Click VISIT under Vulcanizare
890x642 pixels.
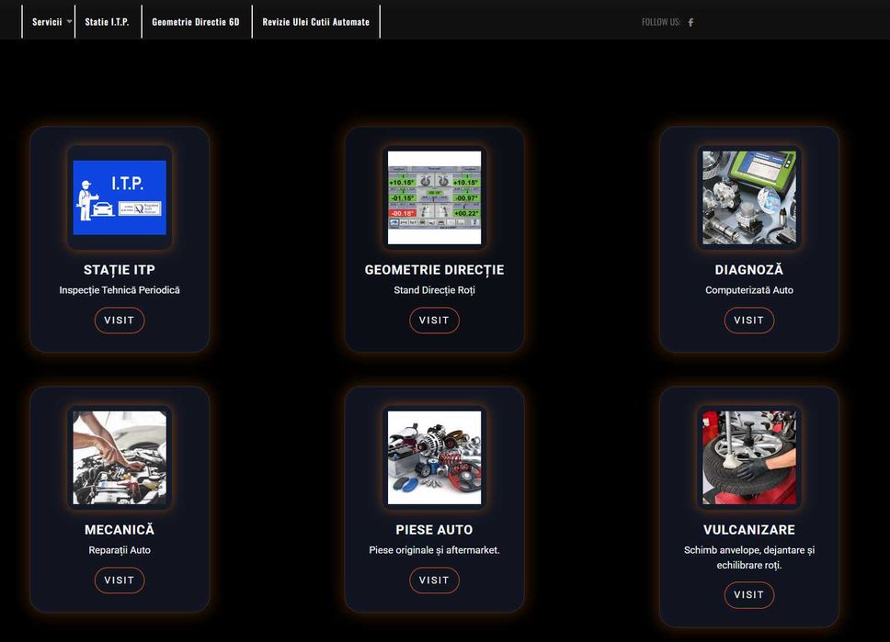pos(749,595)
